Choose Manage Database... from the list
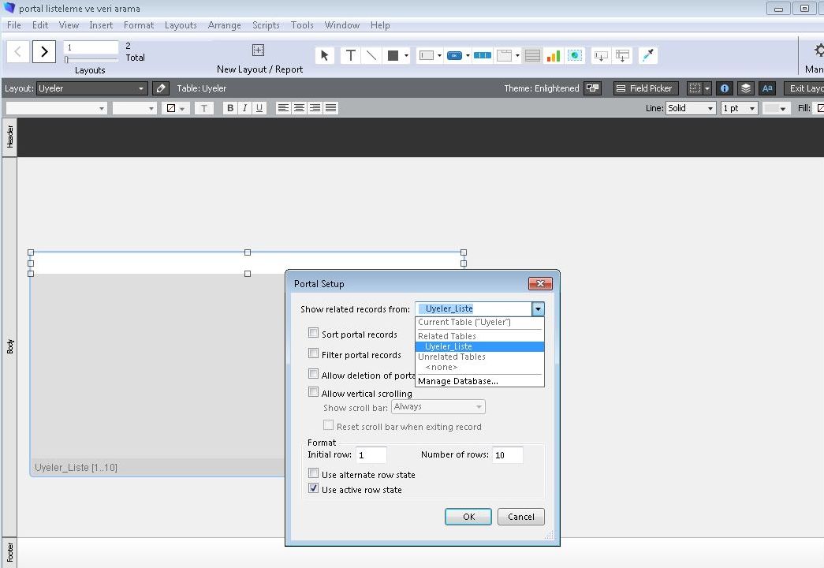The image size is (824, 568). (x=458, y=381)
